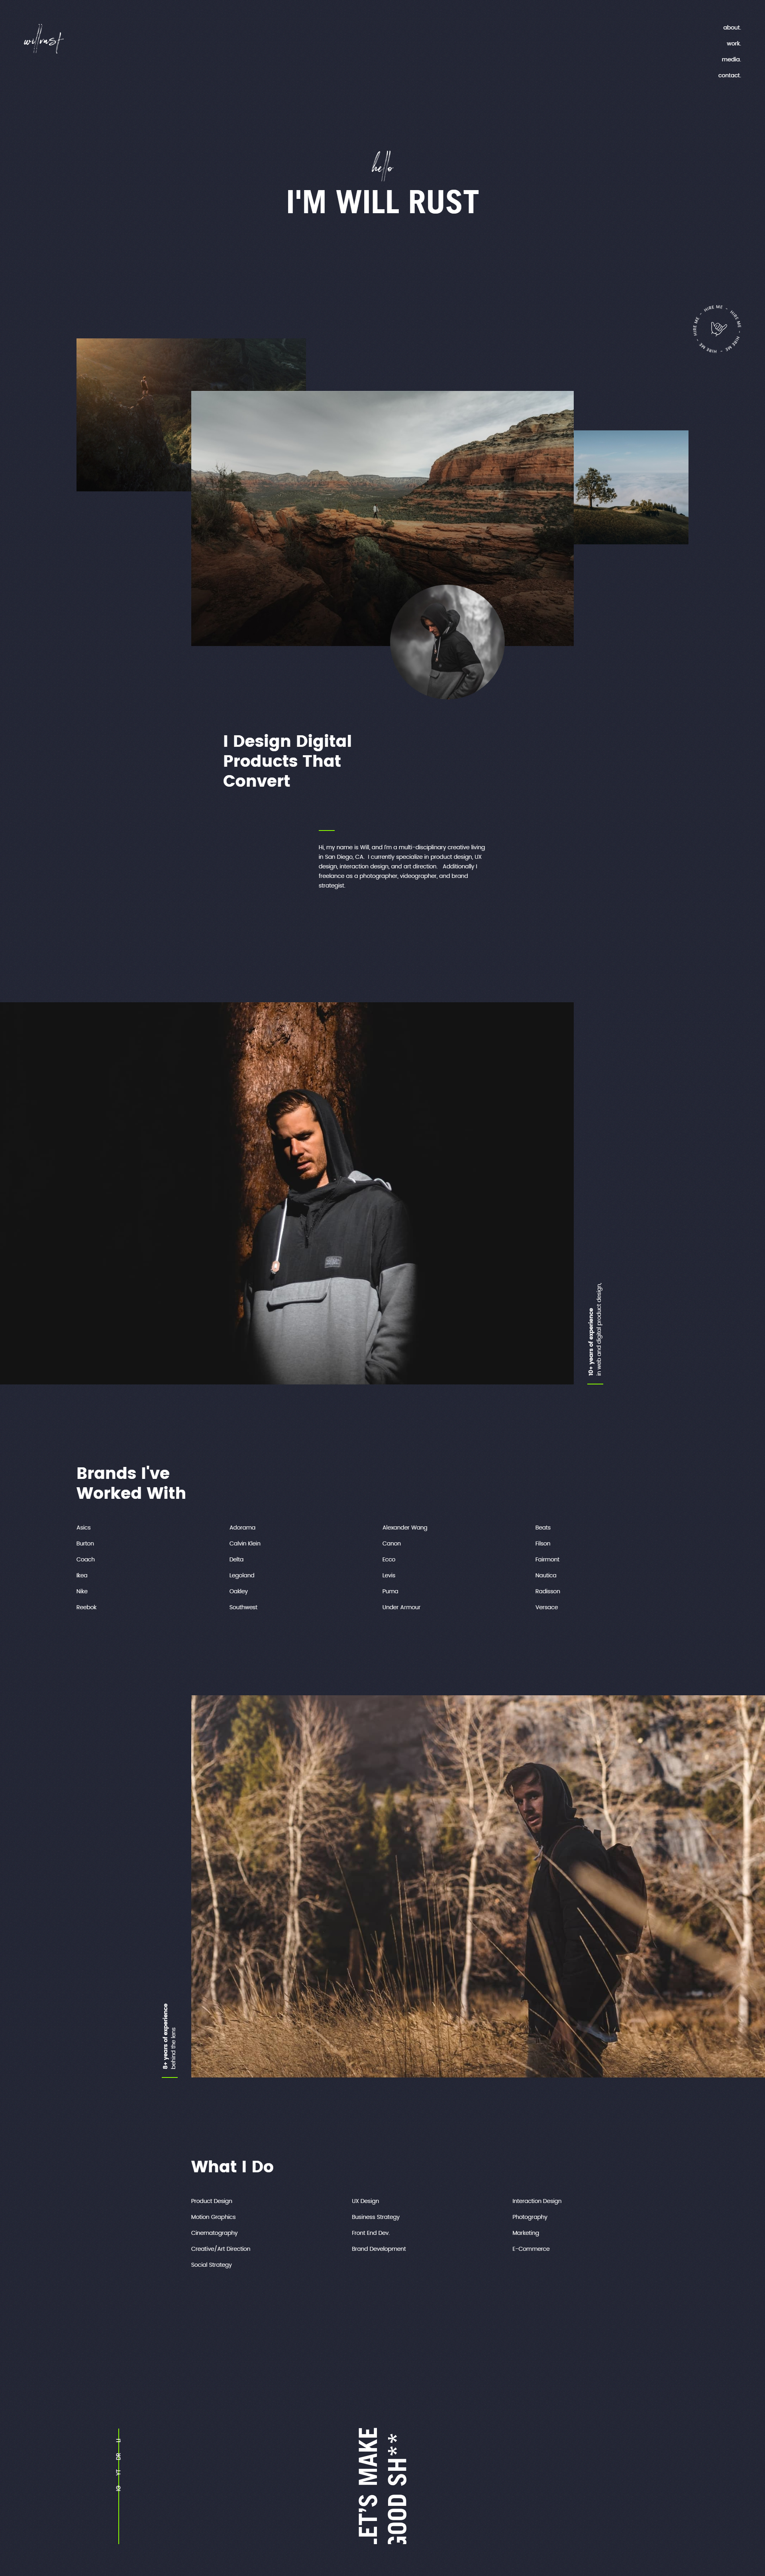Click the Legoland brand entry
This screenshot has width=765, height=2576.
point(242,1575)
